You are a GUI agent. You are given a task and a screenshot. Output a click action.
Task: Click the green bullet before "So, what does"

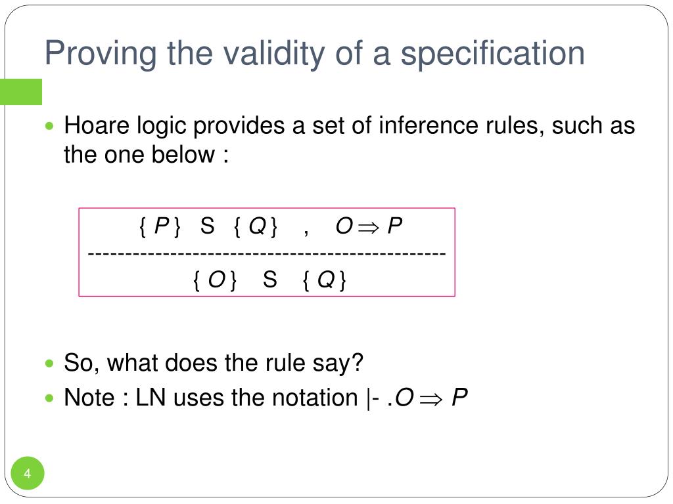click(x=49, y=364)
